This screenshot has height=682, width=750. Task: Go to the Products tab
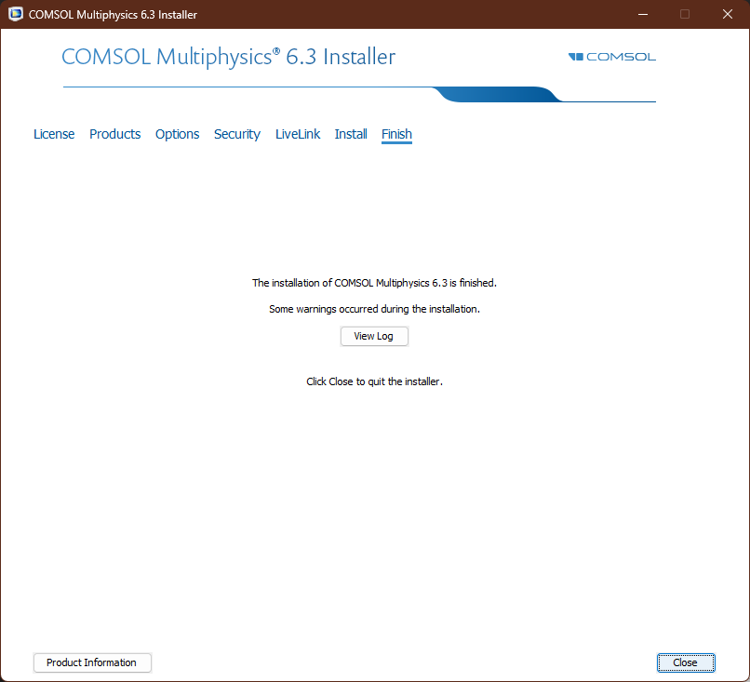click(x=114, y=134)
